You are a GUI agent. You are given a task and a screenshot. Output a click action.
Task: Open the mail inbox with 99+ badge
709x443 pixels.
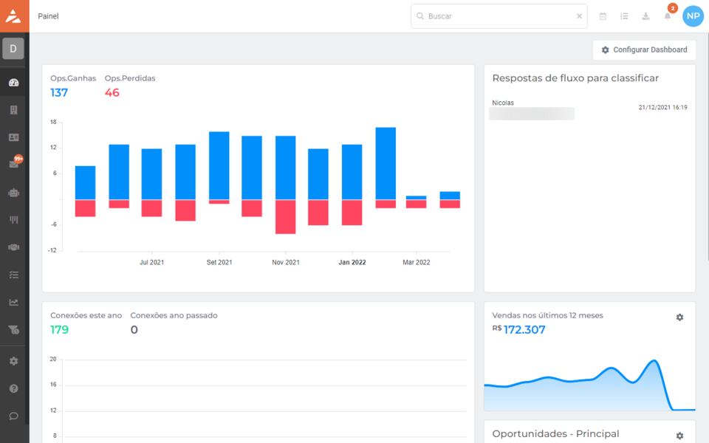14,163
